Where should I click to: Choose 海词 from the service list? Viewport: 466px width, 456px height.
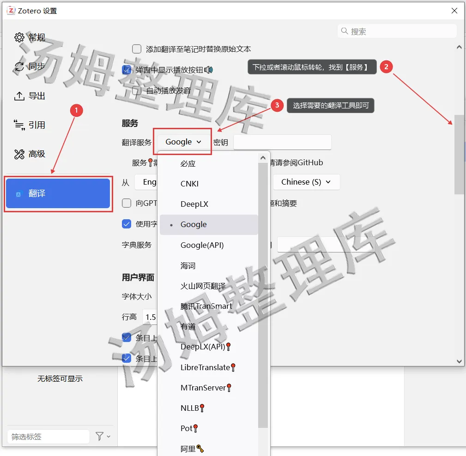[x=209, y=265]
